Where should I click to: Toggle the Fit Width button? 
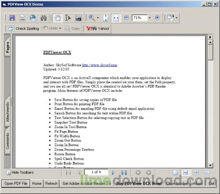point(116,18)
